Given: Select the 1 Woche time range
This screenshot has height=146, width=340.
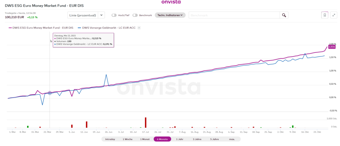Looking at the screenshot, I should pyautogui.click(x=128, y=139).
